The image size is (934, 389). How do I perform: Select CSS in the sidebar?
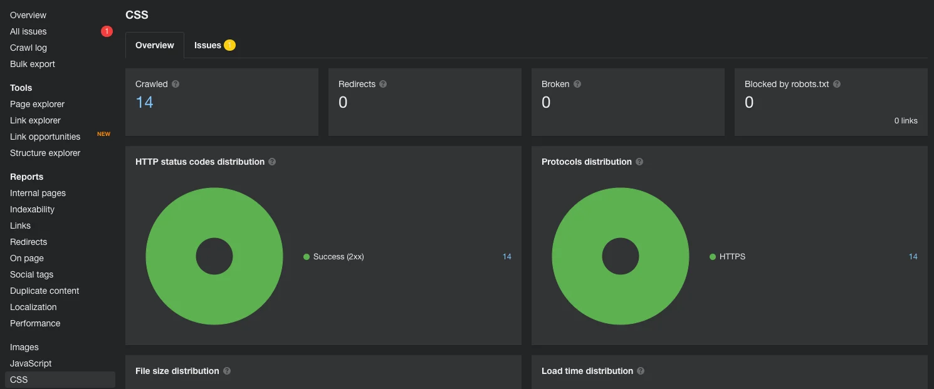pyautogui.click(x=60, y=380)
